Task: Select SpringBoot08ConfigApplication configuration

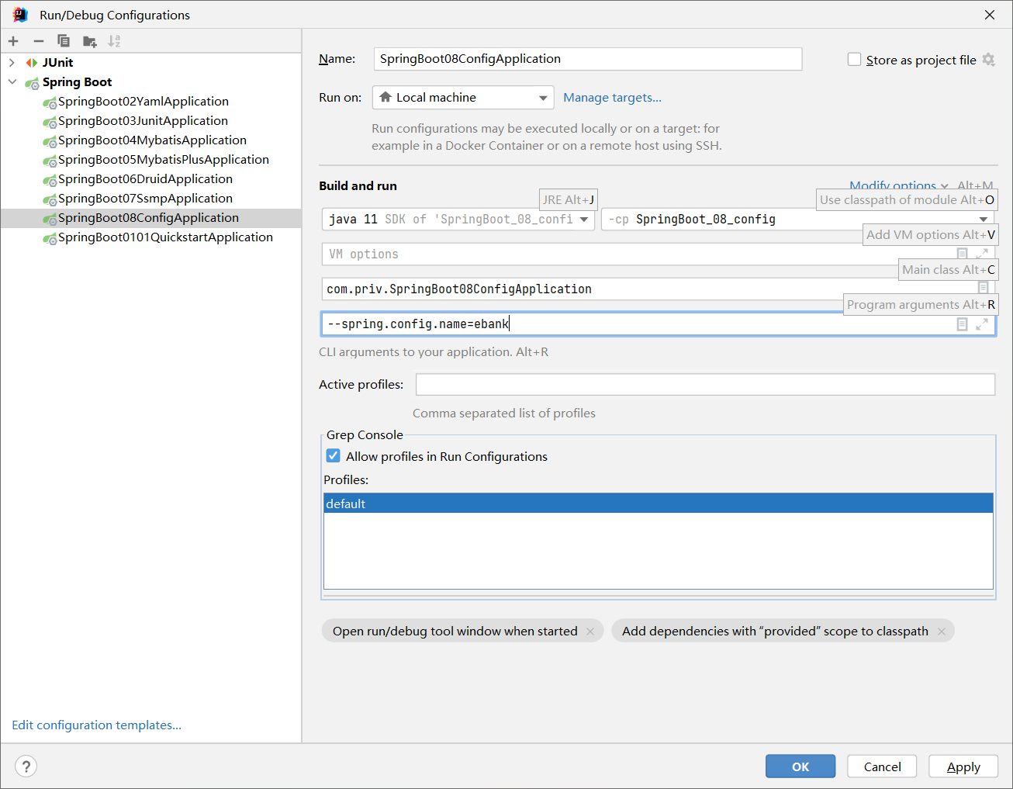Action: coord(148,218)
